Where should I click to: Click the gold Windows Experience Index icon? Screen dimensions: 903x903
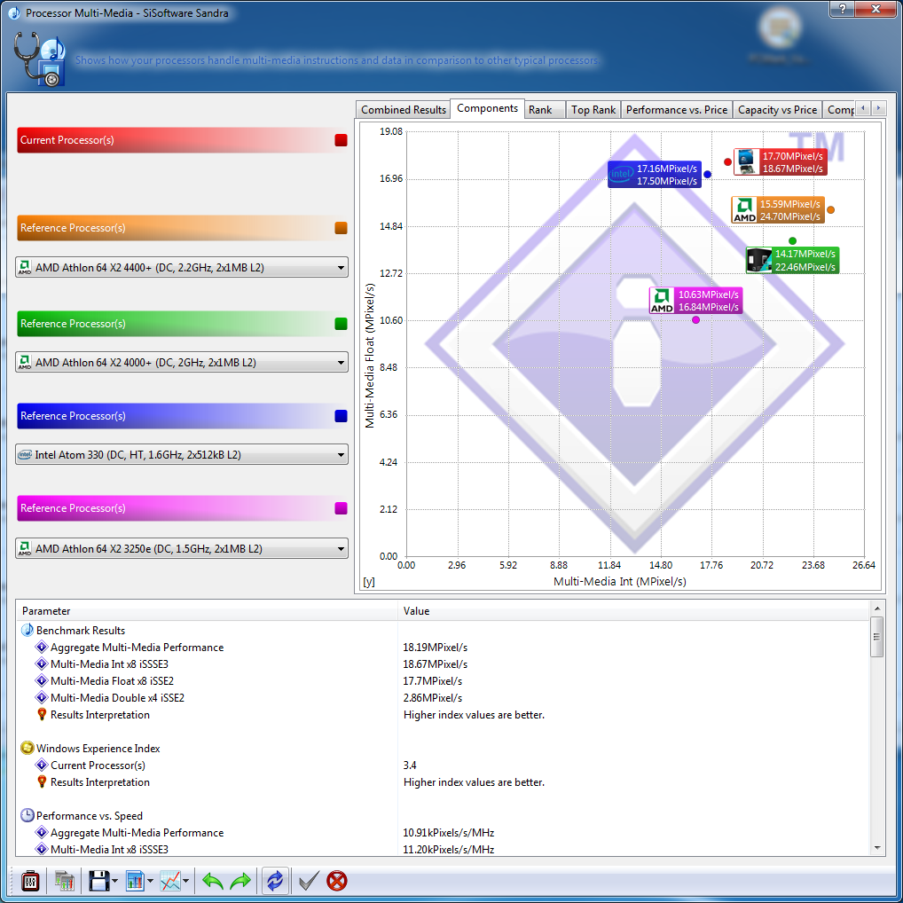click(x=27, y=748)
